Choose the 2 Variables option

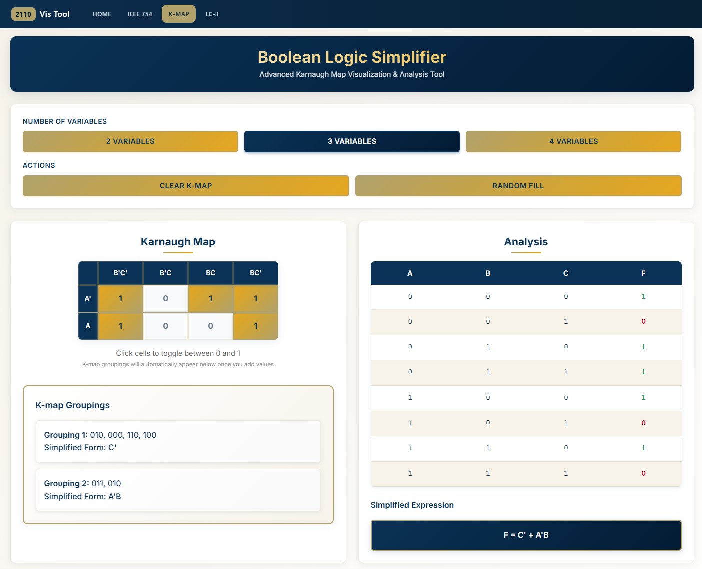(x=130, y=141)
